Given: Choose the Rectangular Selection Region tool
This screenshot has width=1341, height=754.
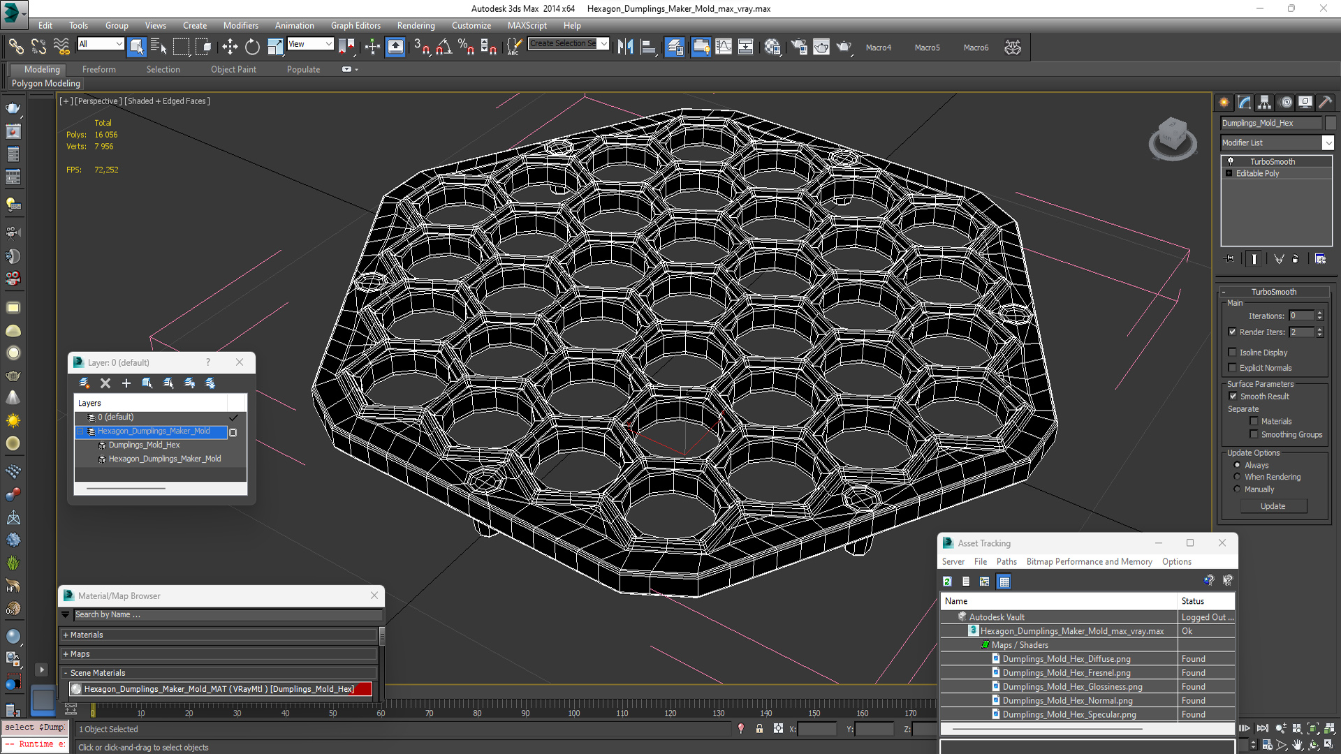Looking at the screenshot, I should tap(181, 47).
